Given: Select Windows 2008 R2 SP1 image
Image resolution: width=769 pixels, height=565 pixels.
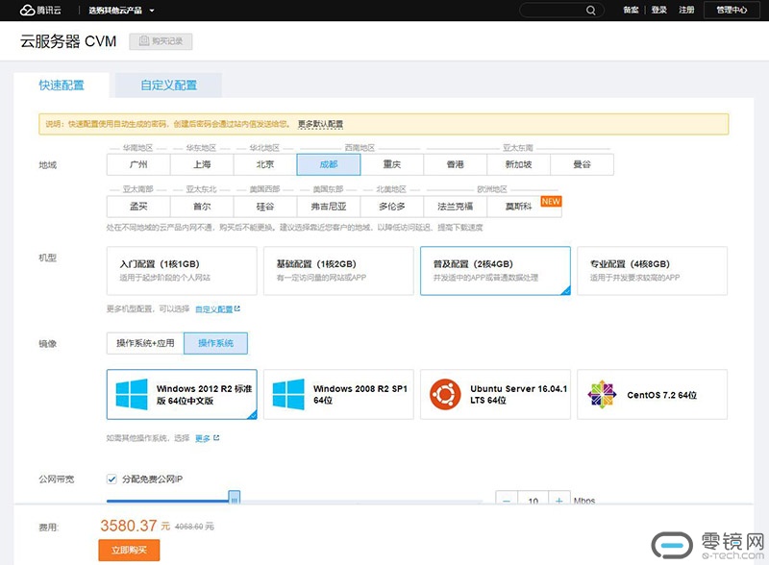Looking at the screenshot, I should pos(338,394).
